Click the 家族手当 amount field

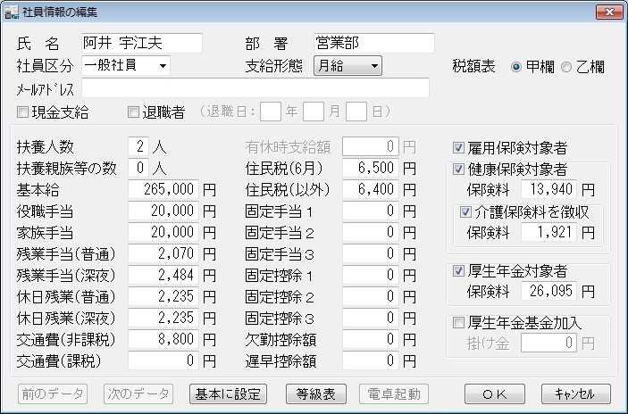click(163, 232)
